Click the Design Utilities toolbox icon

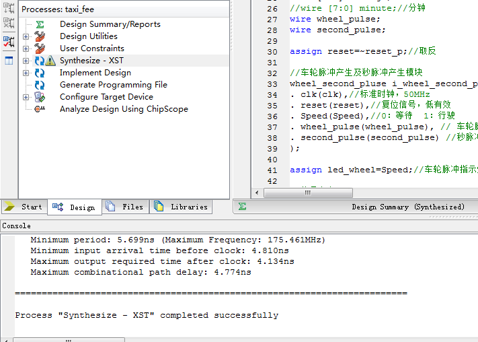click(40, 36)
